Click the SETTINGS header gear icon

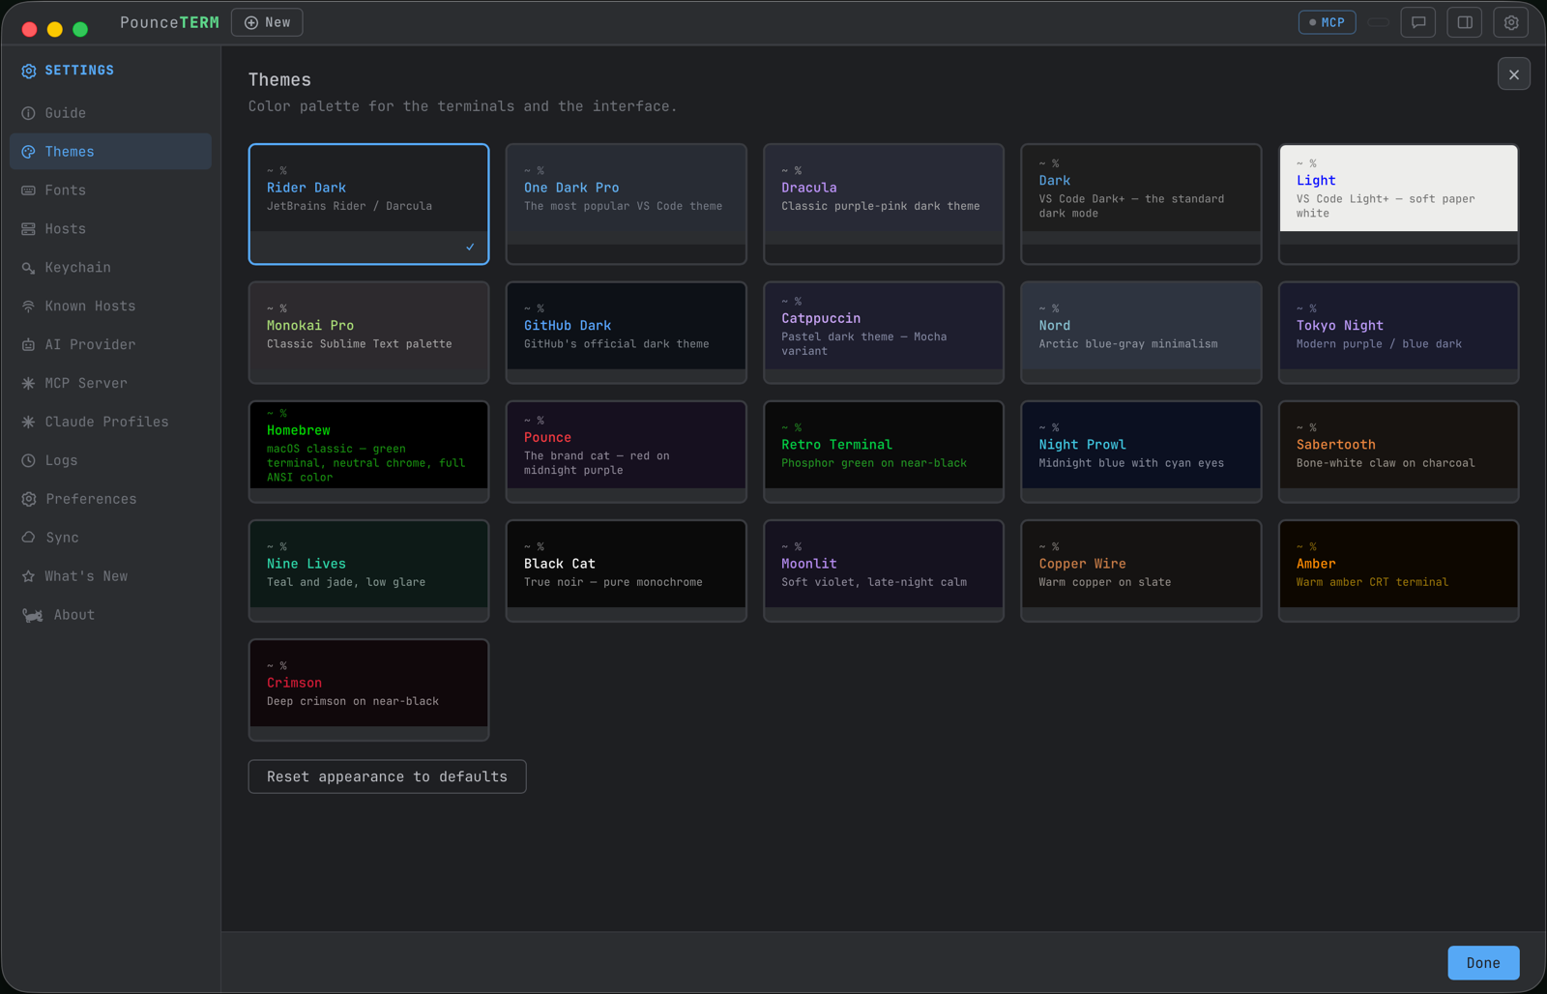coord(28,71)
